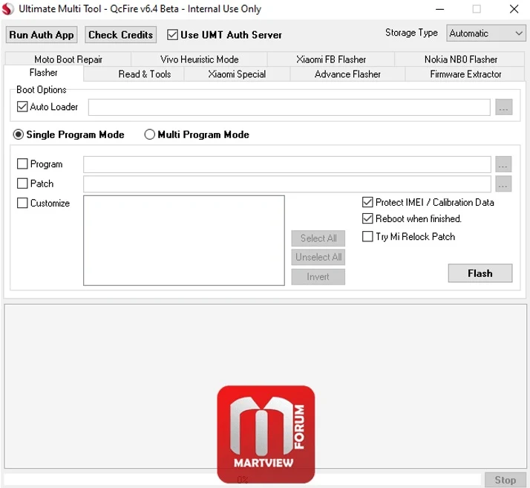Click the Run Auth App button

[42, 35]
